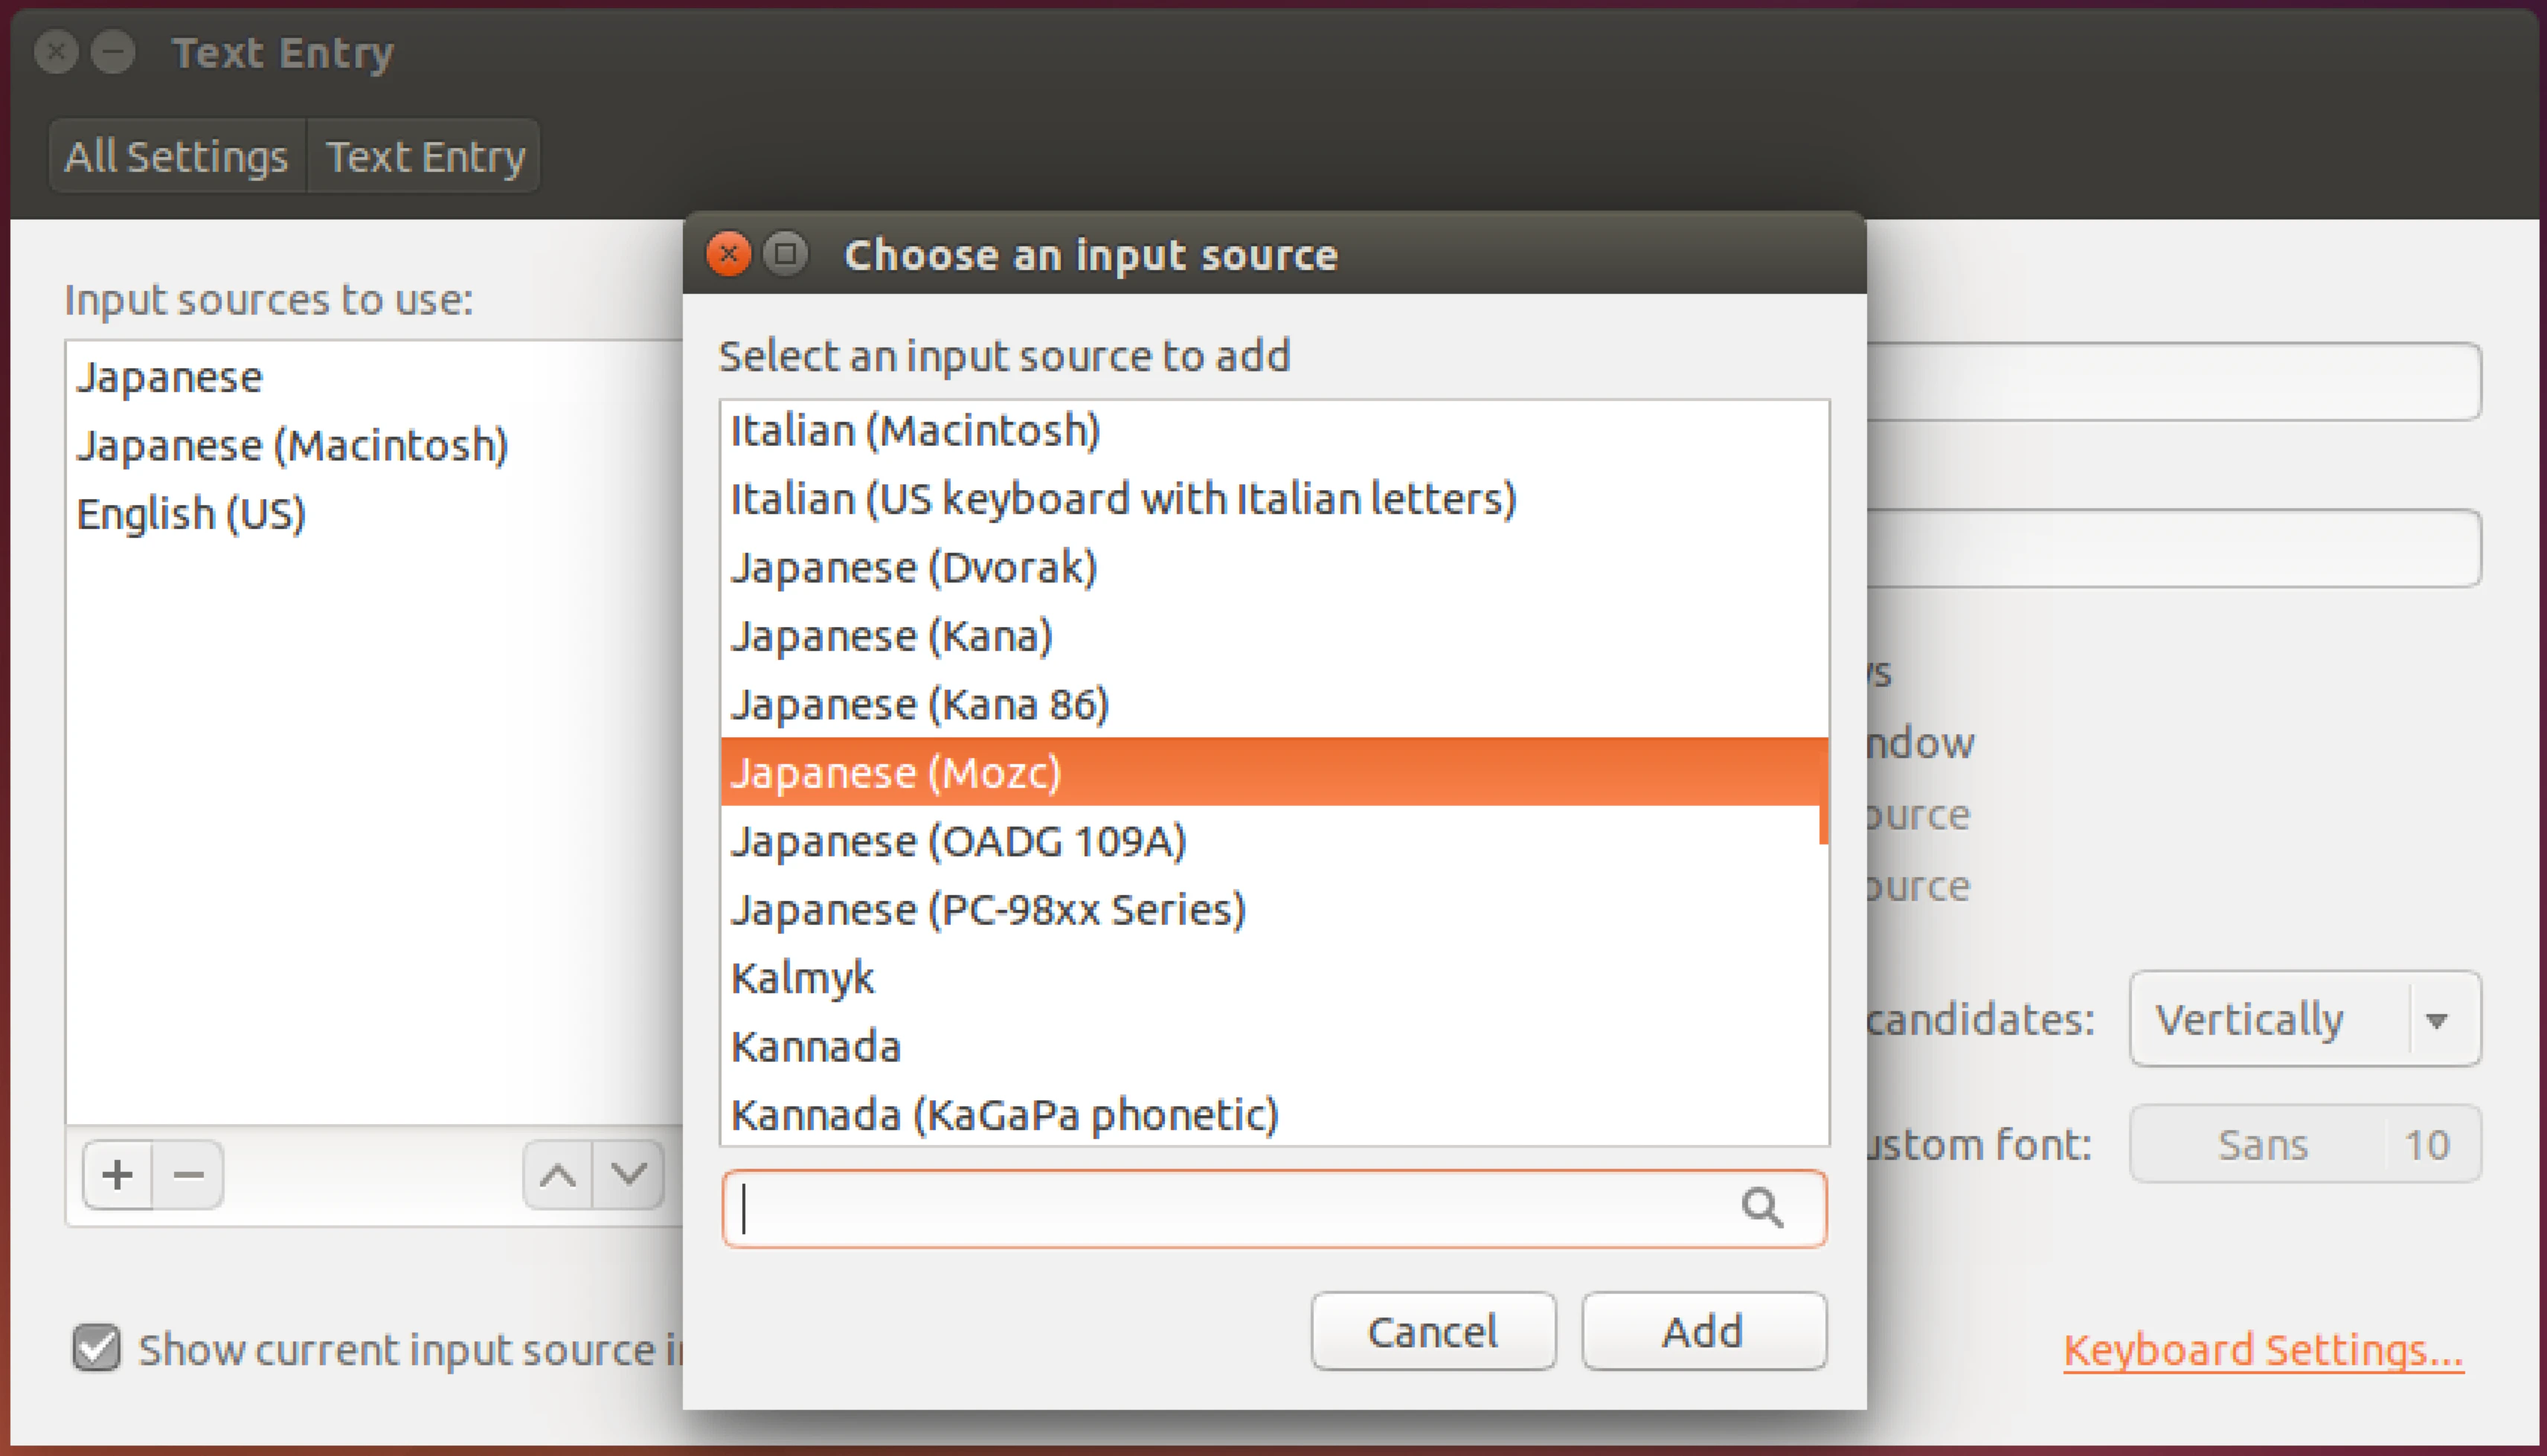Focus the input source search field
The width and height of the screenshot is (2547, 1456).
click(x=1273, y=1208)
